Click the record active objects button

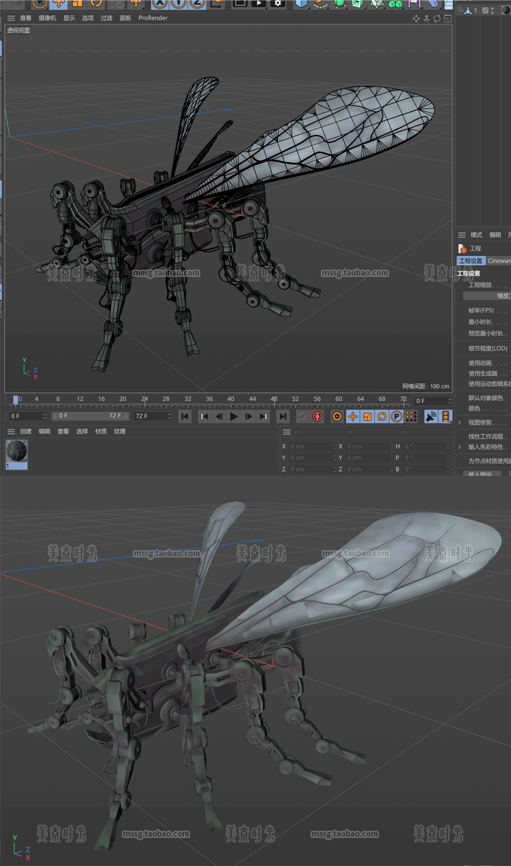[303, 416]
